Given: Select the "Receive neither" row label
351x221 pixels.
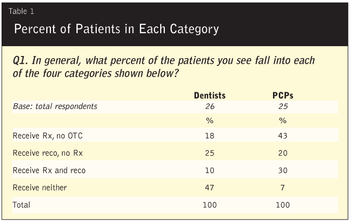Looking at the screenshot, I should pyautogui.click(x=40, y=187).
